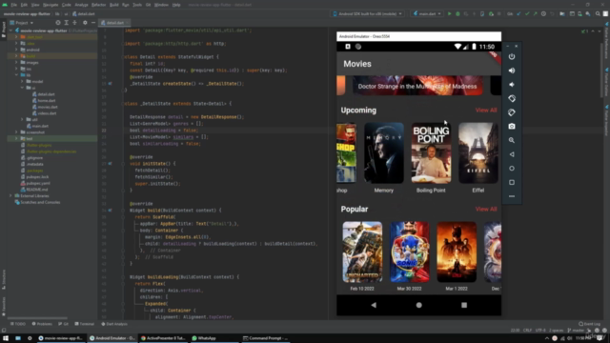Expand External Libraries

click(x=10, y=195)
